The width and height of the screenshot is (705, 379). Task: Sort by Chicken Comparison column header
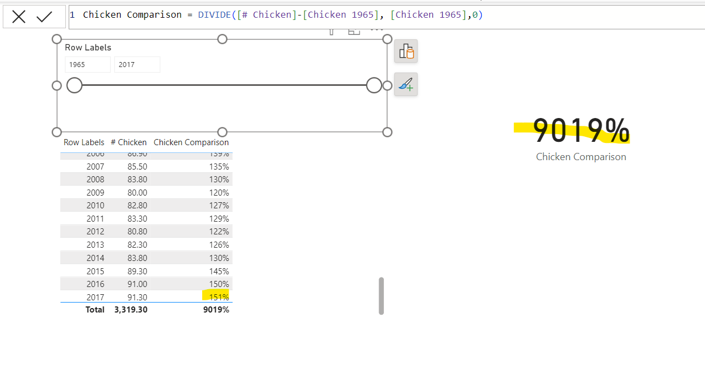(x=191, y=142)
